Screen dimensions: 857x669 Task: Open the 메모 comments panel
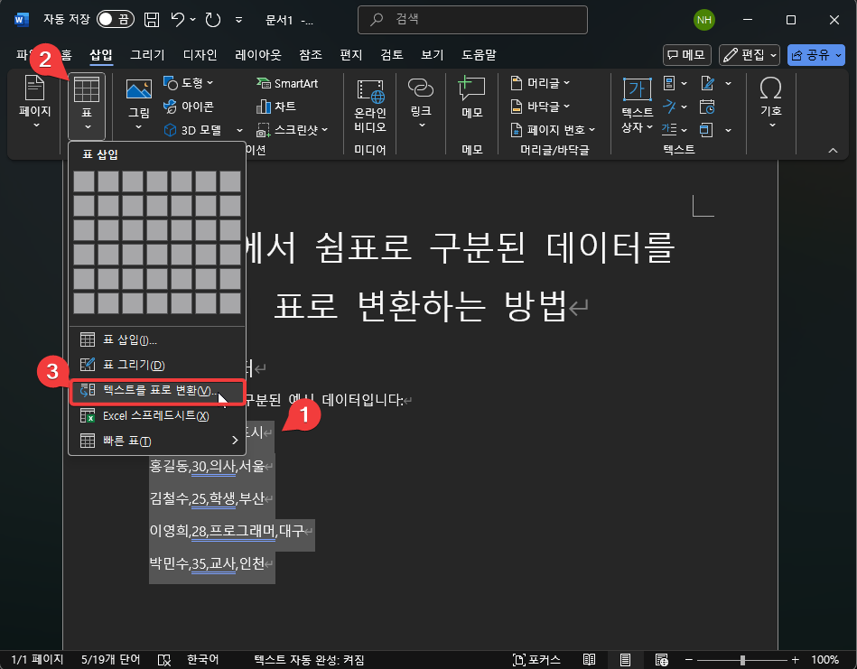pyautogui.click(x=685, y=55)
